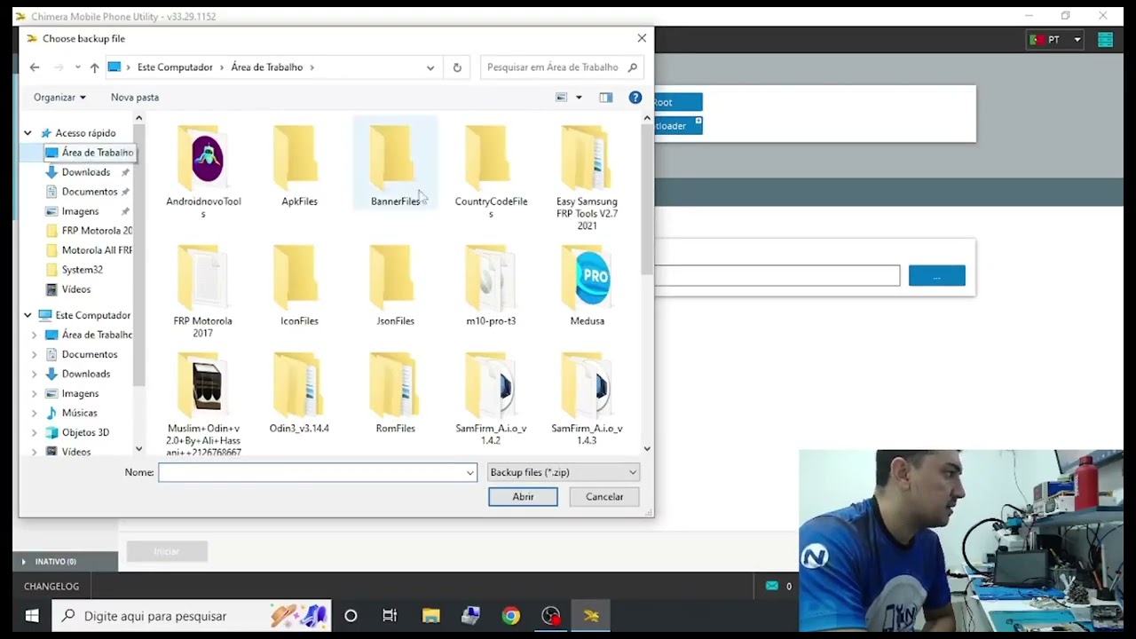The height and width of the screenshot is (639, 1136).
Task: Refresh the Área de Trabalho location
Action: (457, 67)
